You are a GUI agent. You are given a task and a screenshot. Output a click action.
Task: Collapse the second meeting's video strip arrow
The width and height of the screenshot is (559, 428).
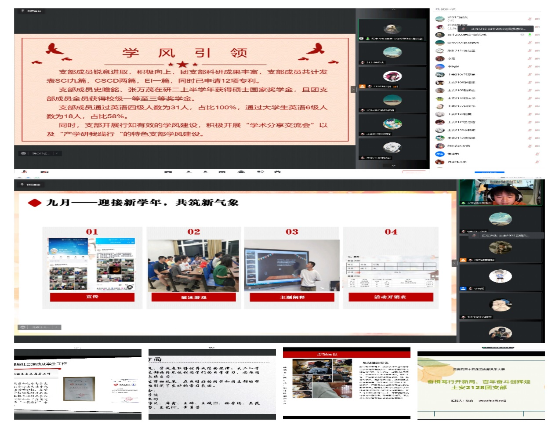(454, 263)
